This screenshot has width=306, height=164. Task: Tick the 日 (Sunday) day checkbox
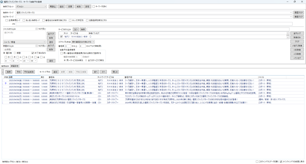click(x=6, y=57)
